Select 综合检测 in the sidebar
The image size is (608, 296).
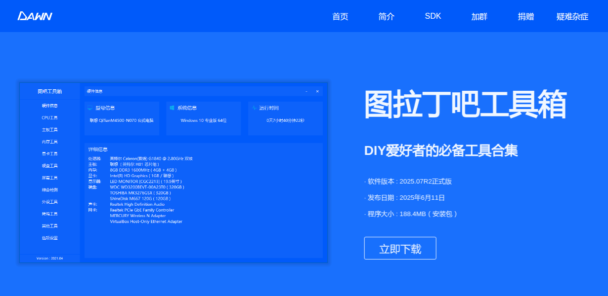pyautogui.click(x=49, y=190)
